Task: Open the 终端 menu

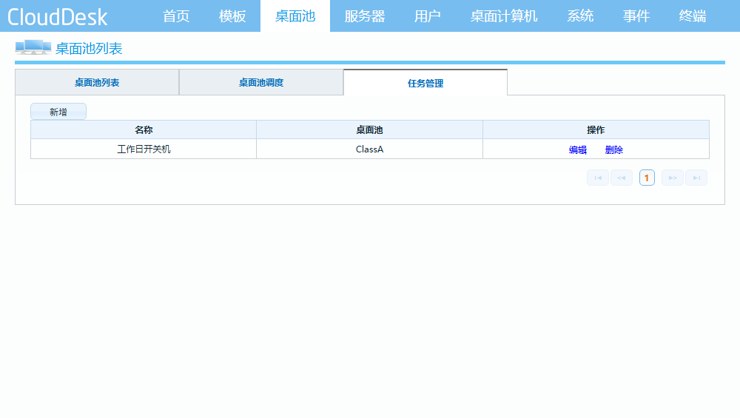Action: pos(693,16)
